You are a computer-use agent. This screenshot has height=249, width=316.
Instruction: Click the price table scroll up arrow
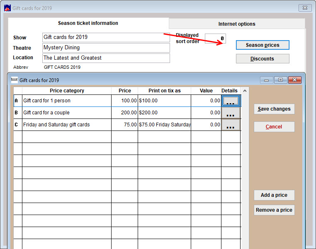pos(245,91)
